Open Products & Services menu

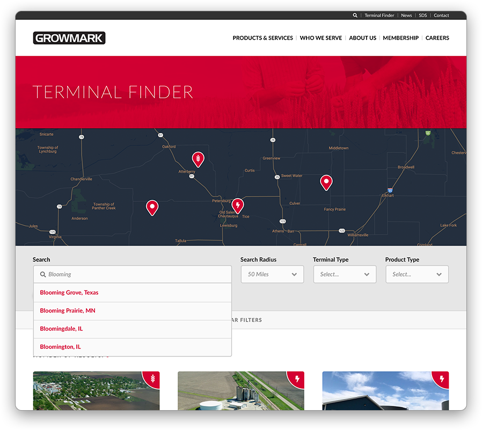tap(262, 38)
